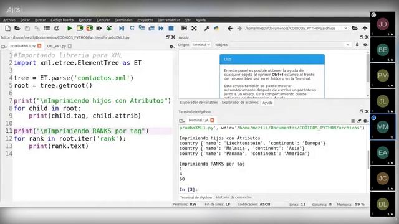
Task: Maximize current pane icon
Action: (x=184, y=28)
